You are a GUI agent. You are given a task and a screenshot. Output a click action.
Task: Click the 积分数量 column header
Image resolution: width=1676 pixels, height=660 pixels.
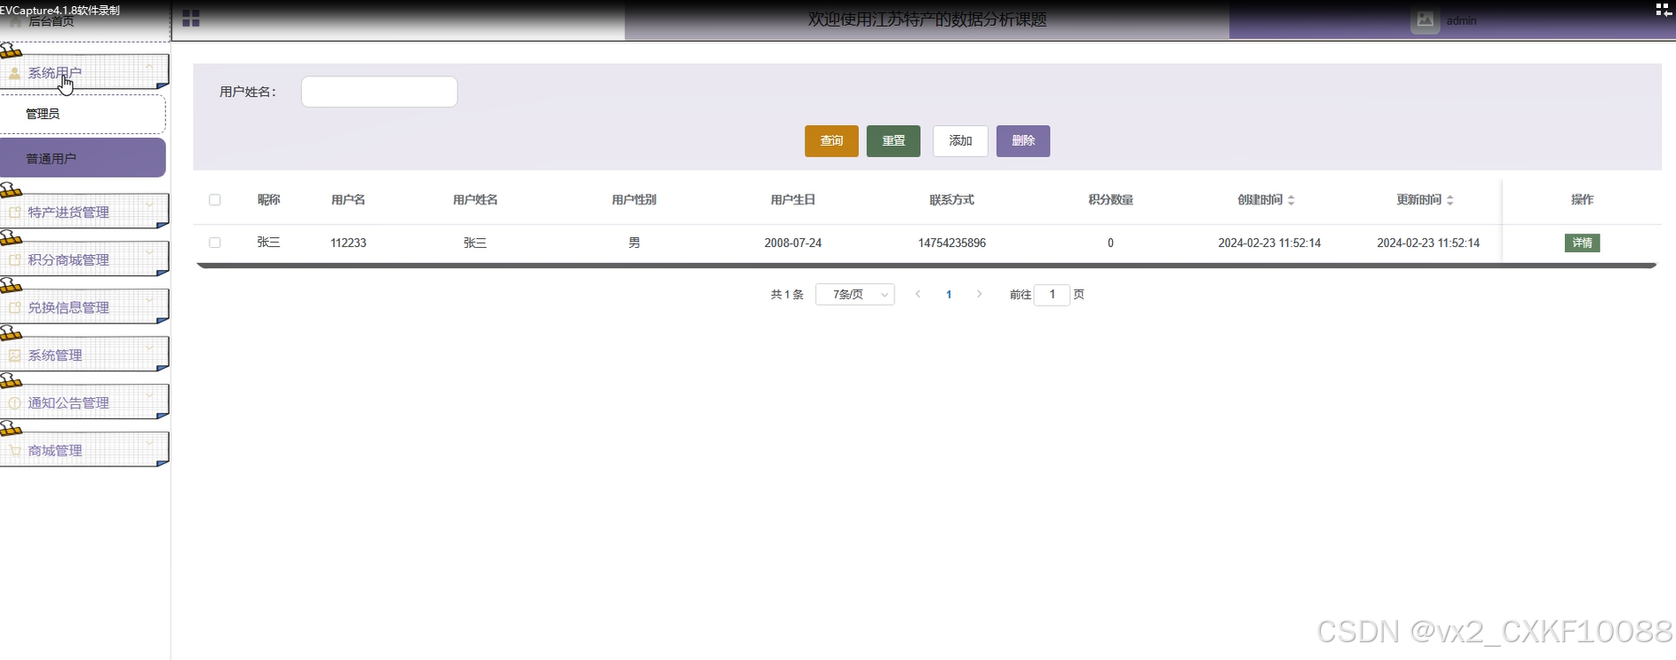[1111, 200]
